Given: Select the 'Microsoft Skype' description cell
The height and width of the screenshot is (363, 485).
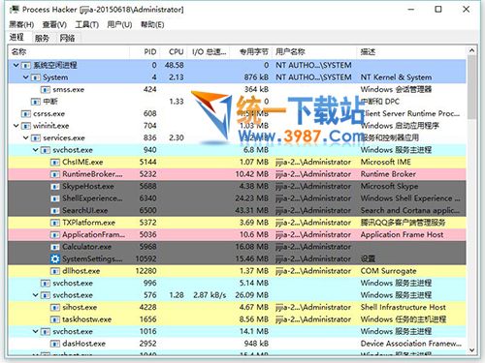Looking at the screenshot, I should pyautogui.click(x=389, y=186).
